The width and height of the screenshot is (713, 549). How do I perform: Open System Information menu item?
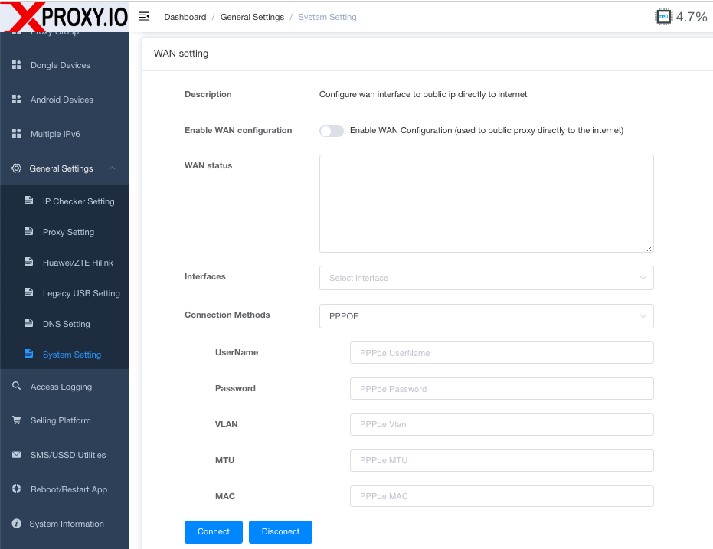coord(64,524)
